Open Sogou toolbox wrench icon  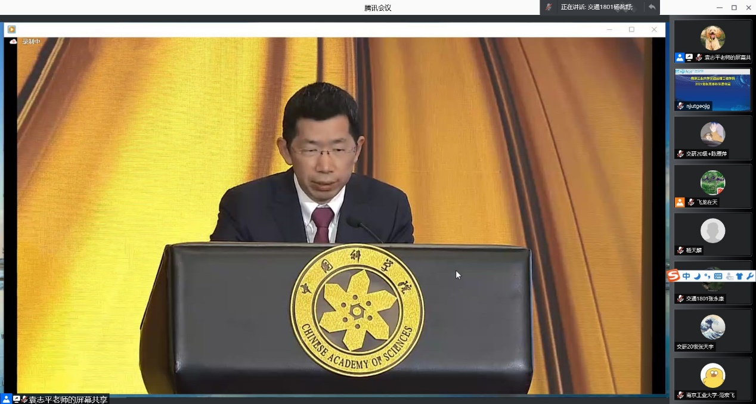[749, 276]
